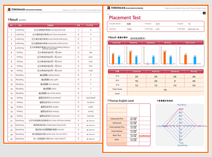Click the campus value "1202"
The image size is (212, 157).
pos(129,29)
